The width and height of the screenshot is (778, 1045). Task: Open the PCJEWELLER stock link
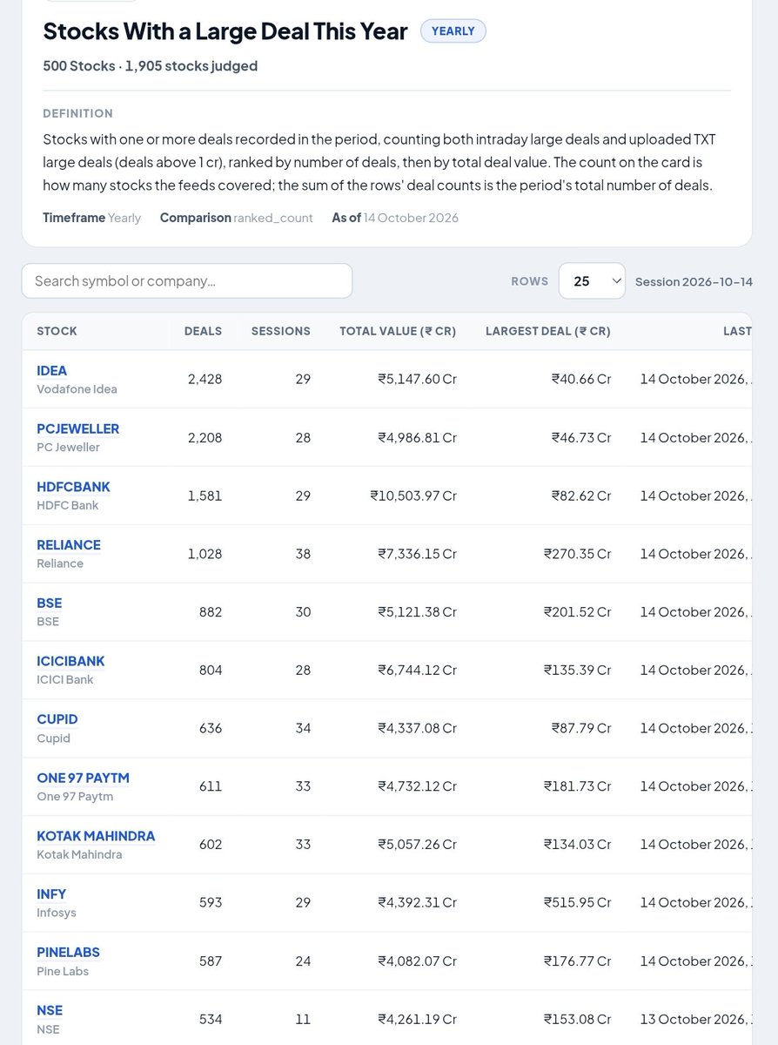[78, 429]
